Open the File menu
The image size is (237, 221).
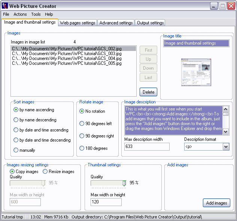pos(6,14)
